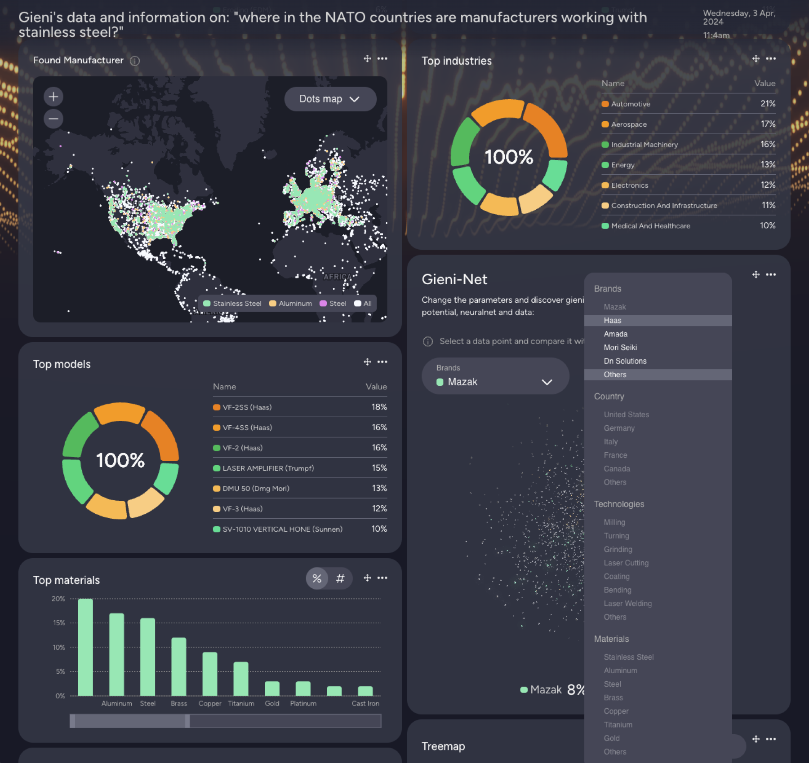
Task: Click the info icon next to Found Manufacturer
Action: coord(135,61)
